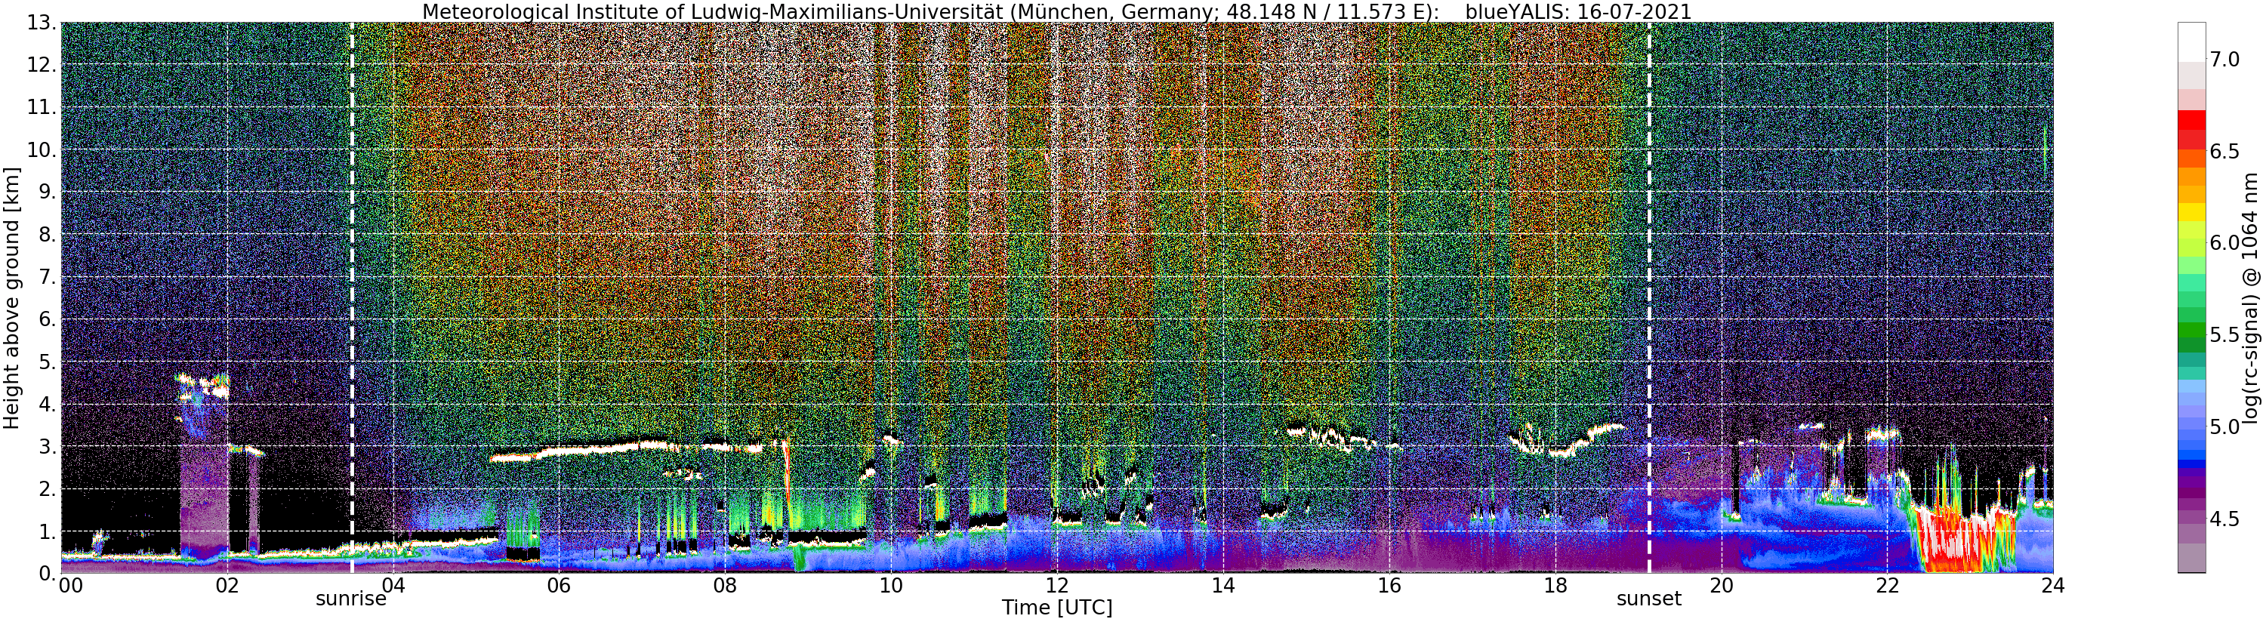
Task: Click the time tick label '20'
Action: [x=1722, y=586]
